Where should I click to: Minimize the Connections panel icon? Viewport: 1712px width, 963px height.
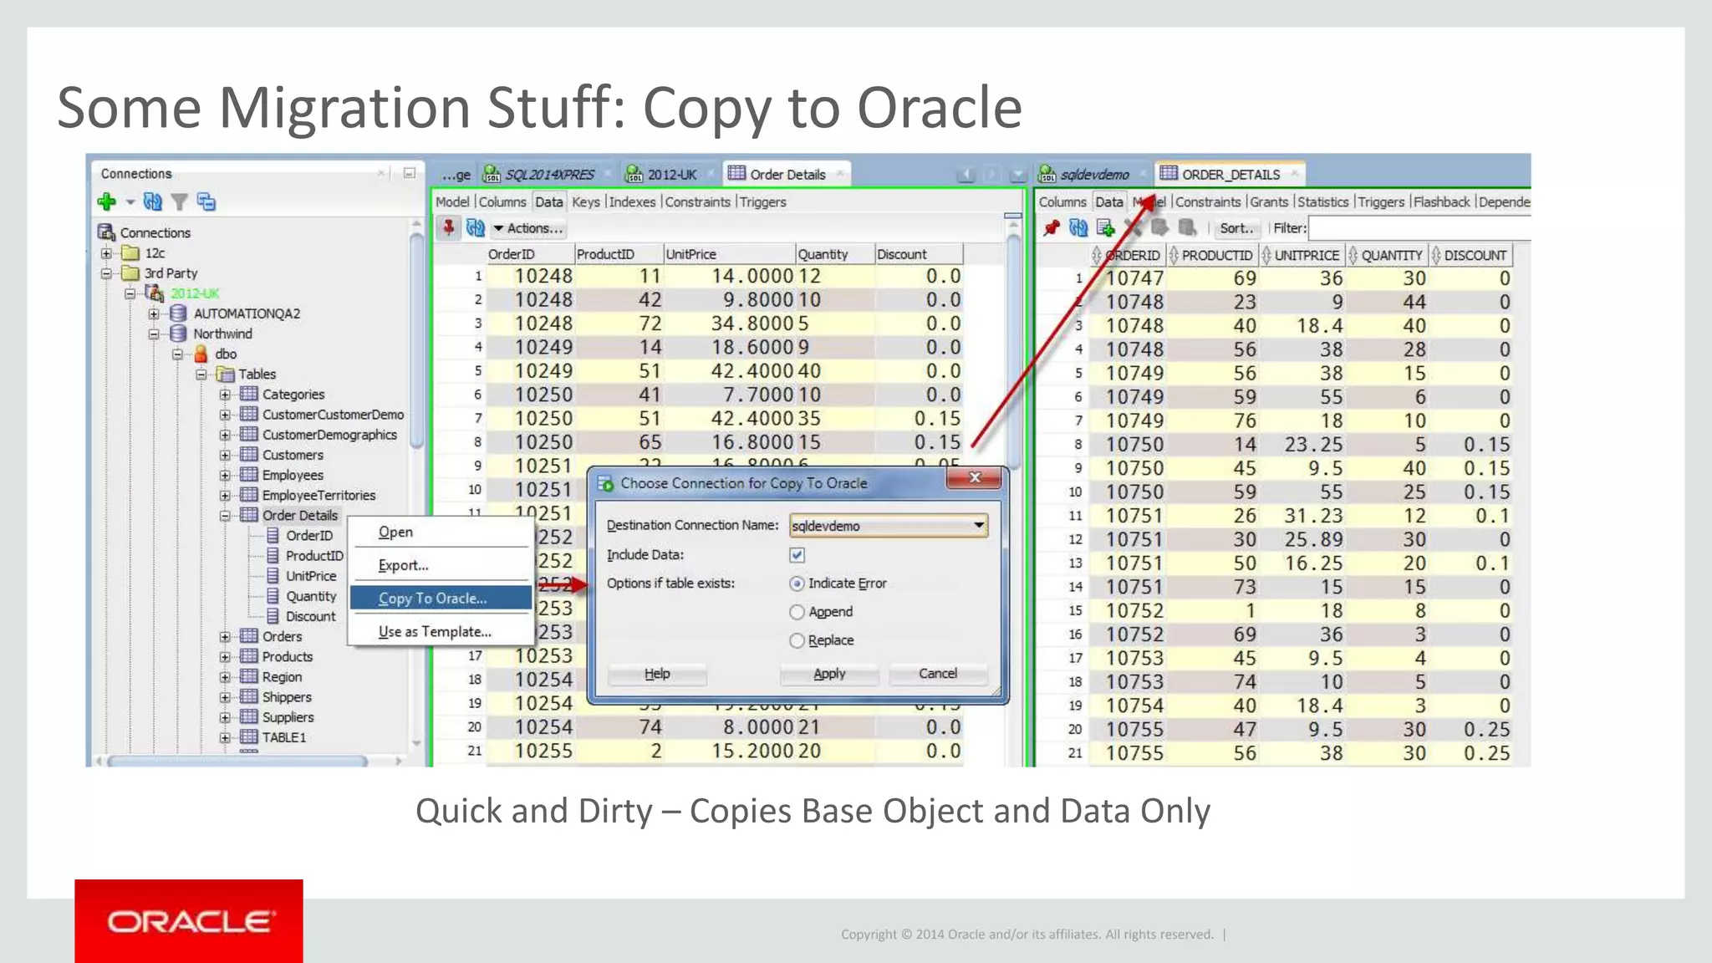click(x=409, y=173)
